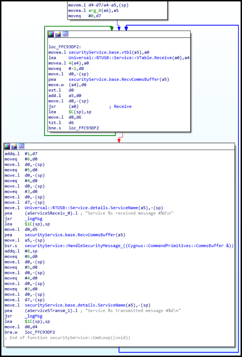This screenshot has height=357, width=242.
Task: Select the loc_FFC93DF2: label line
Action: 65,47
